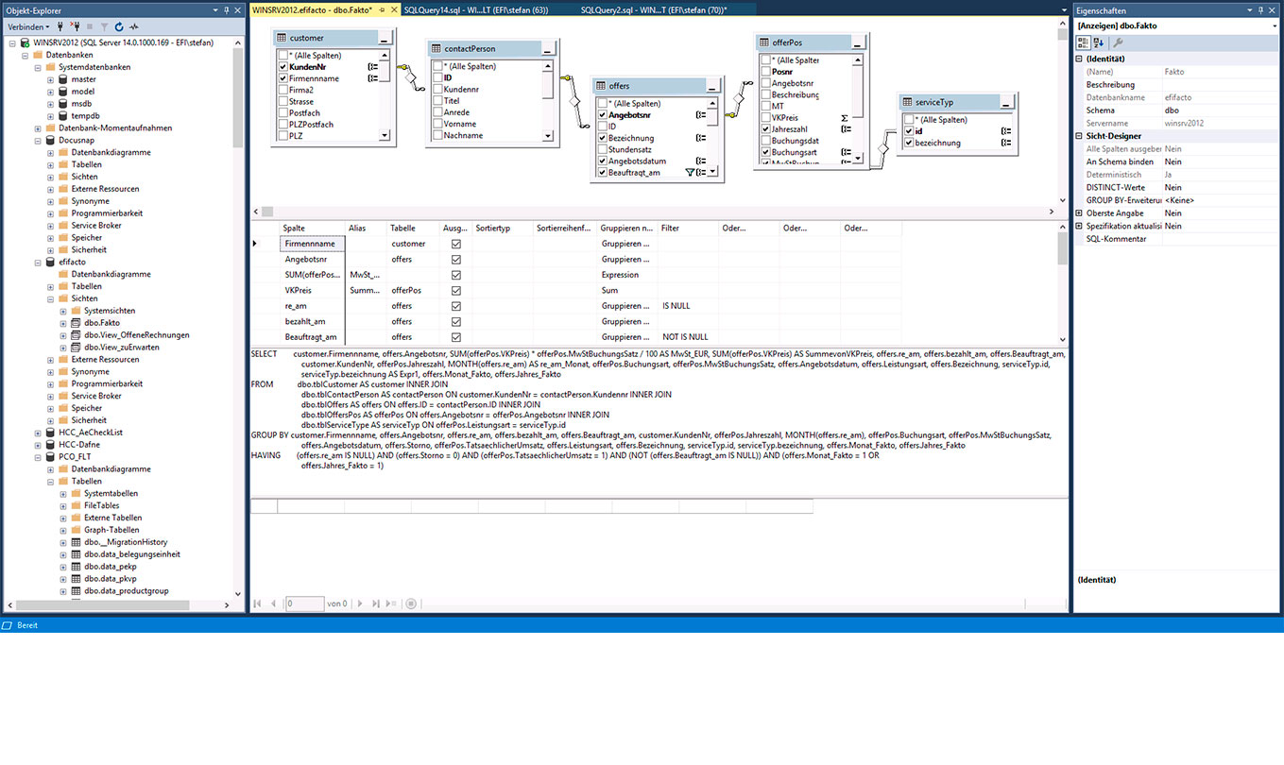Switch properties to categorized view

click(1084, 42)
